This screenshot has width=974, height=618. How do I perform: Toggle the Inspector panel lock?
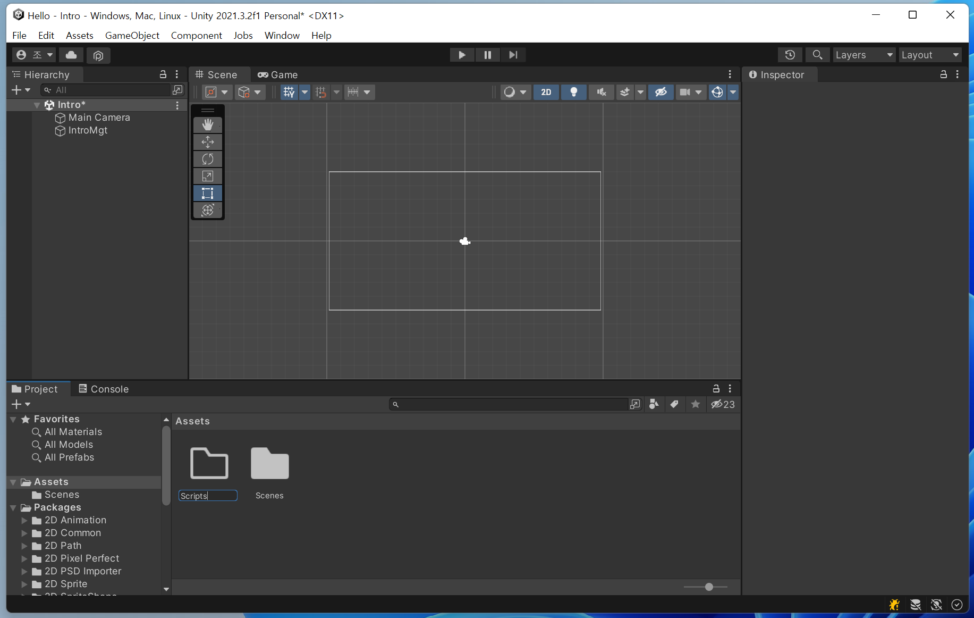[944, 74]
